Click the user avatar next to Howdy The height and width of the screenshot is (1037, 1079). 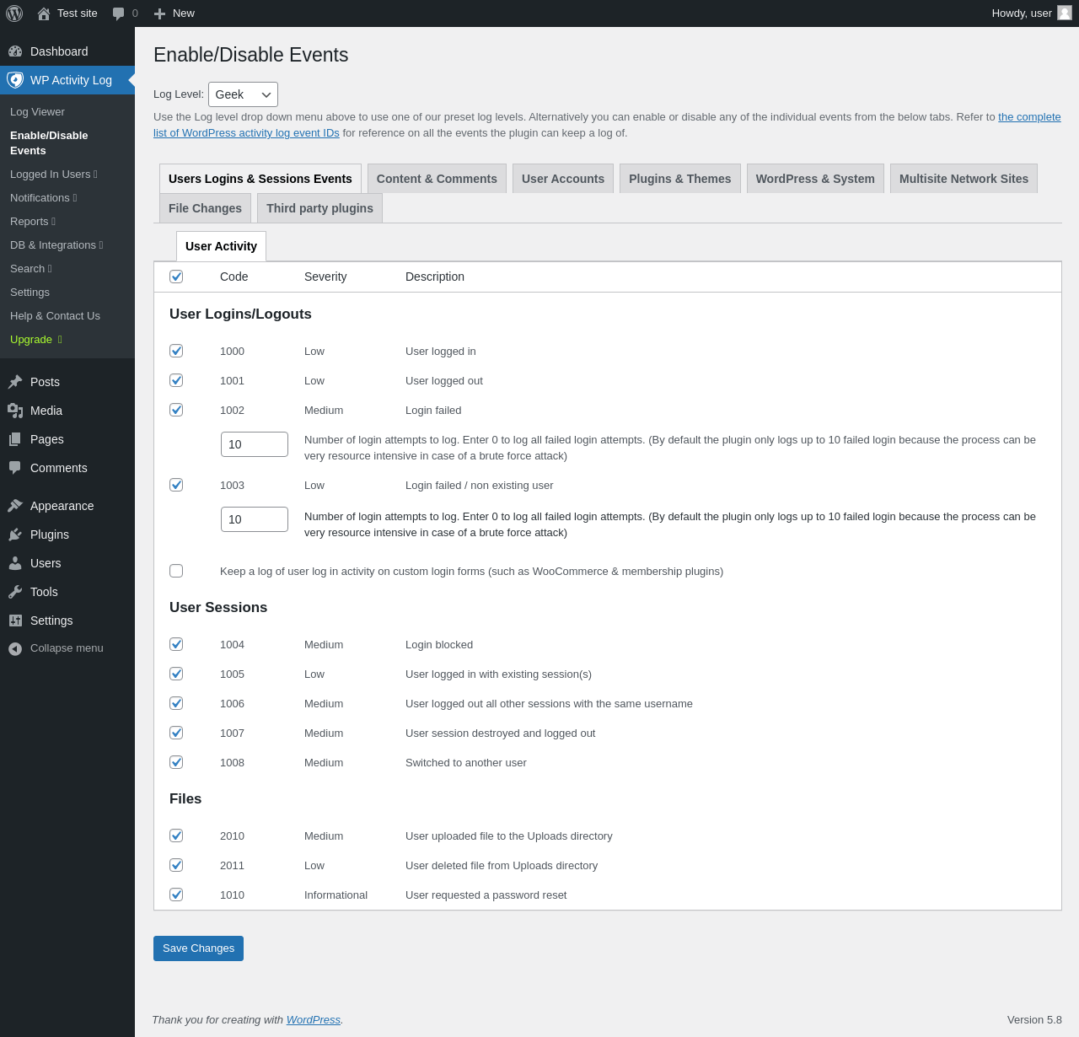(x=1065, y=13)
